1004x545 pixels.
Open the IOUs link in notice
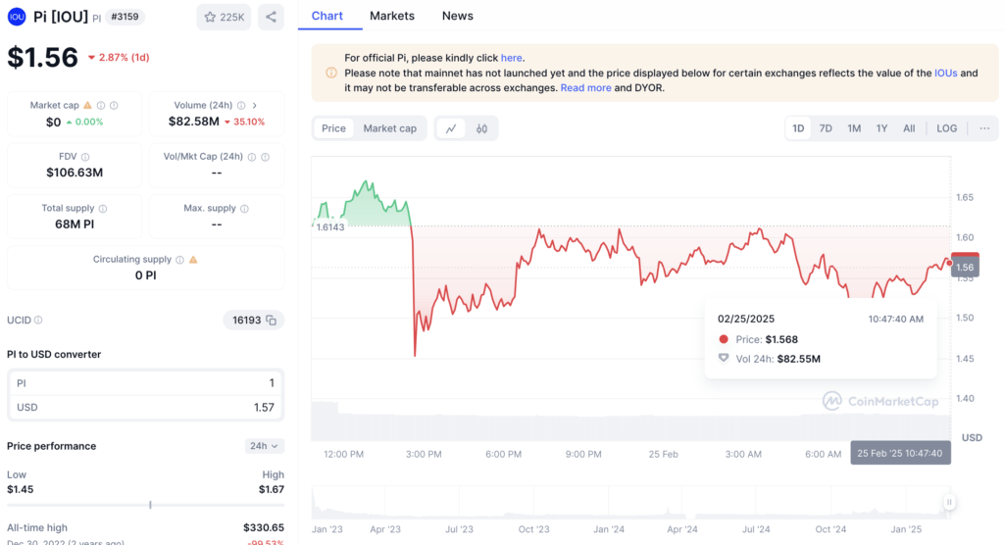point(946,73)
